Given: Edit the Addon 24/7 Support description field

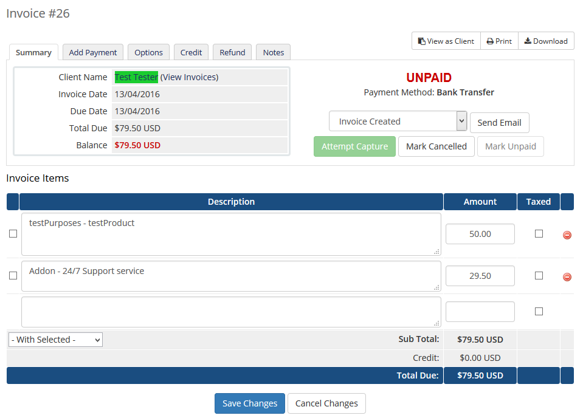Looking at the screenshot, I should (231, 276).
